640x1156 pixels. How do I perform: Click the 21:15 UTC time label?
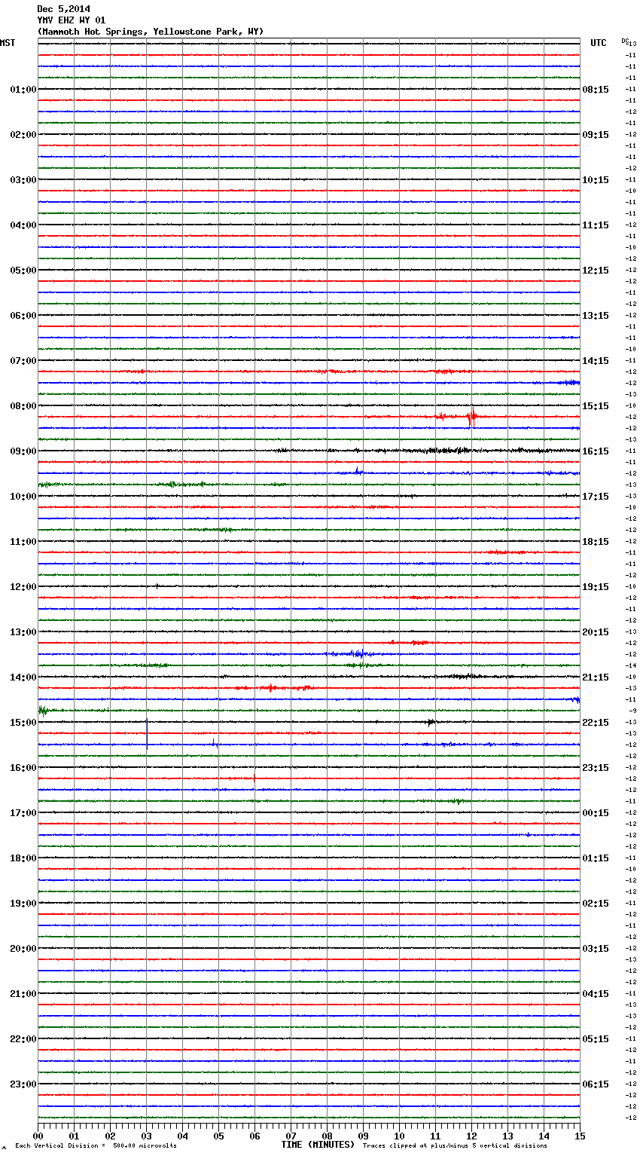coord(596,677)
